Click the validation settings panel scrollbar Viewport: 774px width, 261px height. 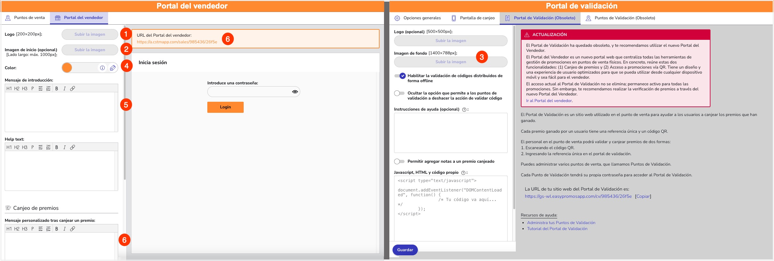pos(514,117)
